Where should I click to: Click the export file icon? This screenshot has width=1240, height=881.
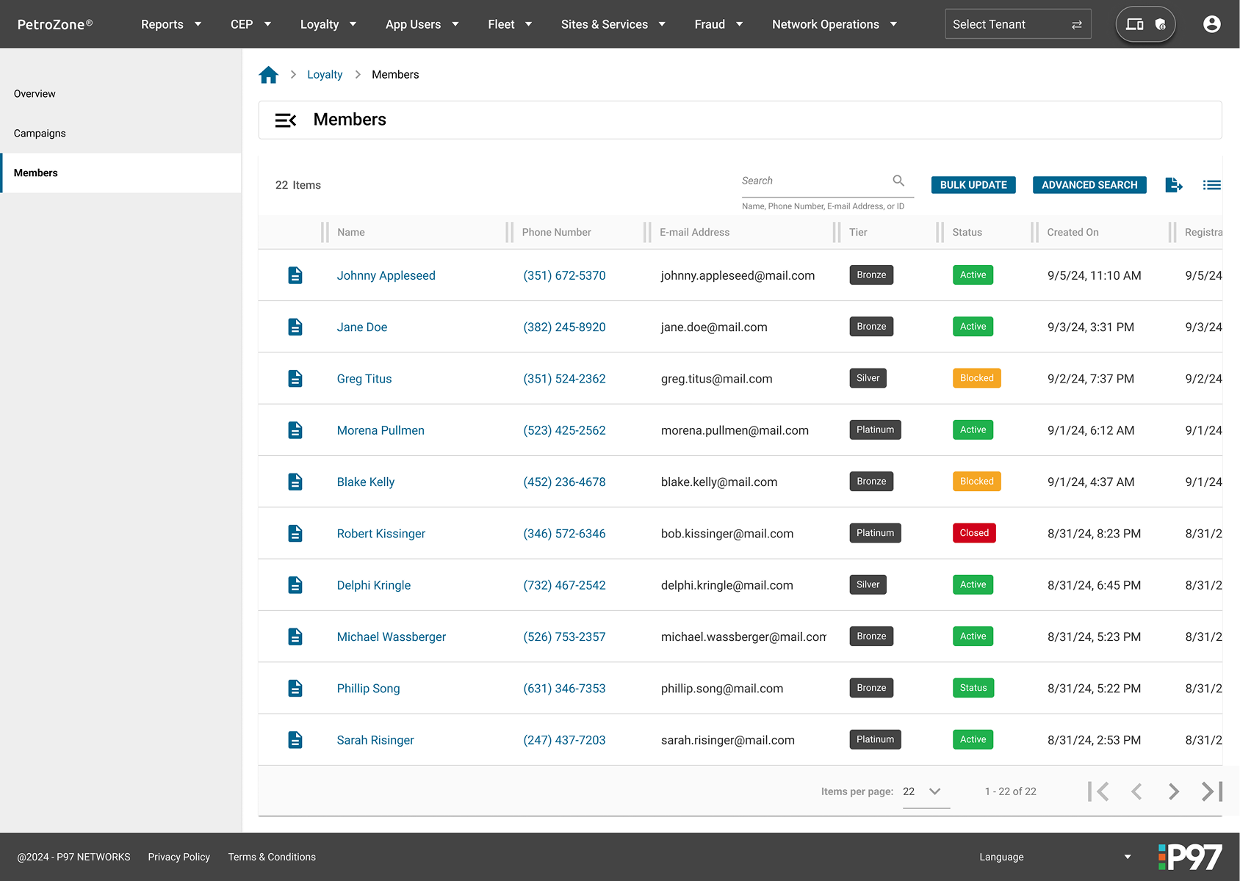pyautogui.click(x=1173, y=185)
